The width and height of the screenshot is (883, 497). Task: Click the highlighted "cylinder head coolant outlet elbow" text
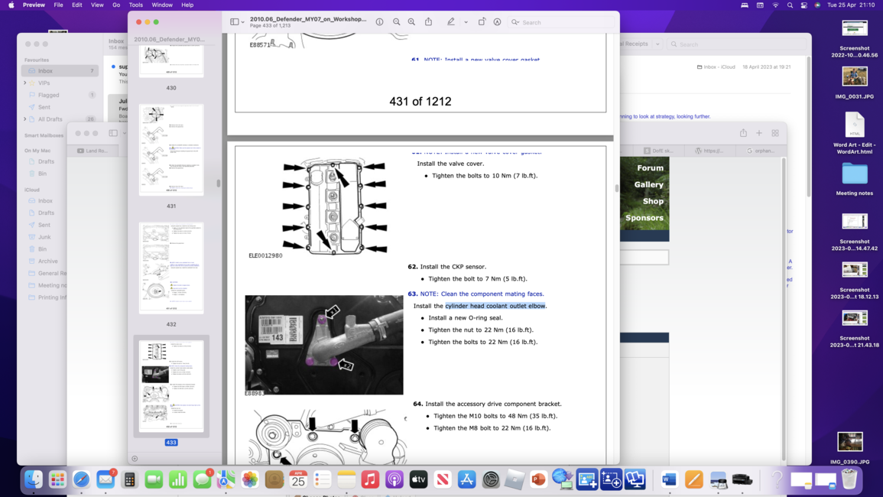click(x=495, y=306)
